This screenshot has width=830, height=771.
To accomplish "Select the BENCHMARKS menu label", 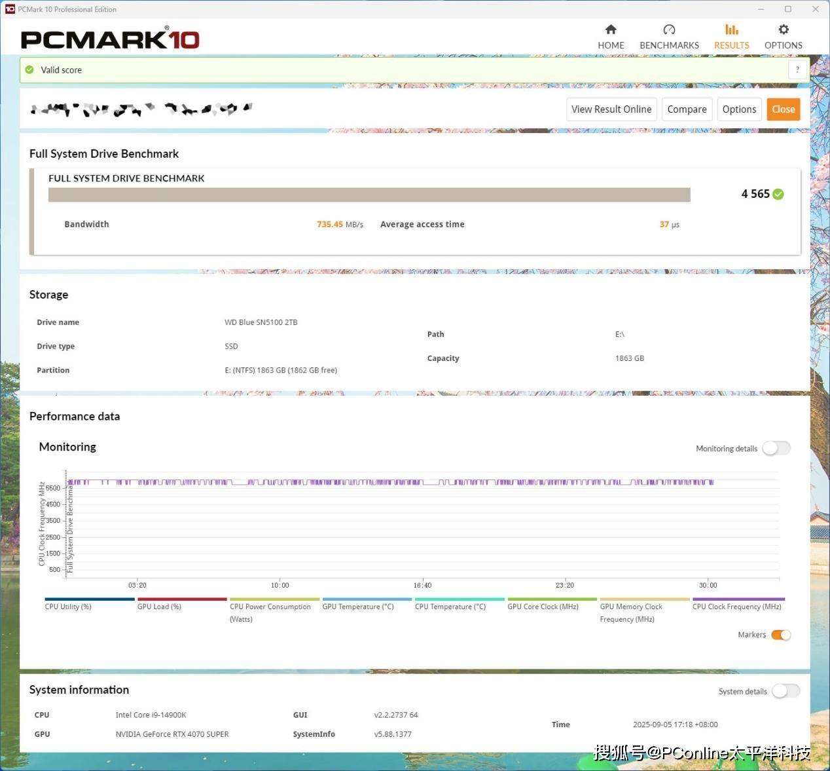I will [669, 45].
